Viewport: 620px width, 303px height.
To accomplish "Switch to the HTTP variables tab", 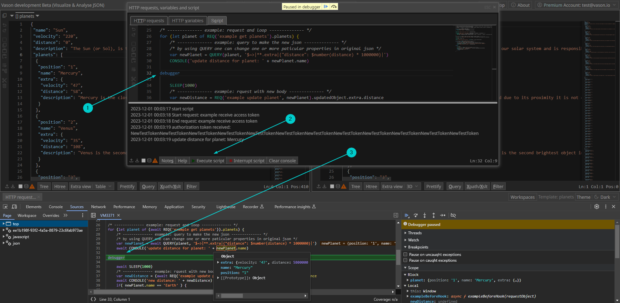I will point(187,20).
